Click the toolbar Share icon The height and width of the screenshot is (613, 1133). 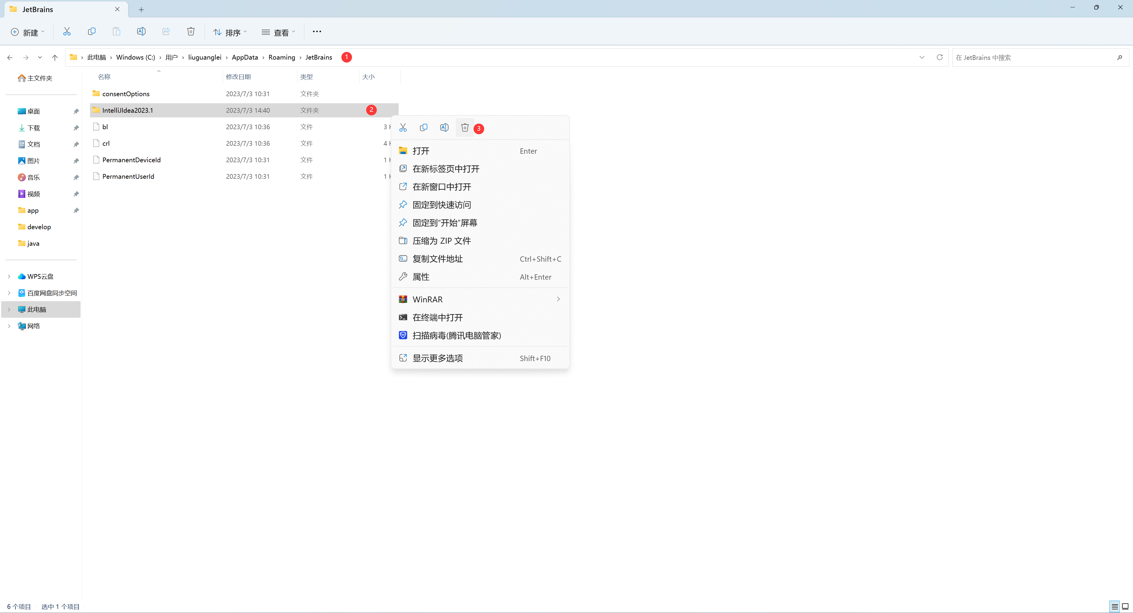[166, 32]
